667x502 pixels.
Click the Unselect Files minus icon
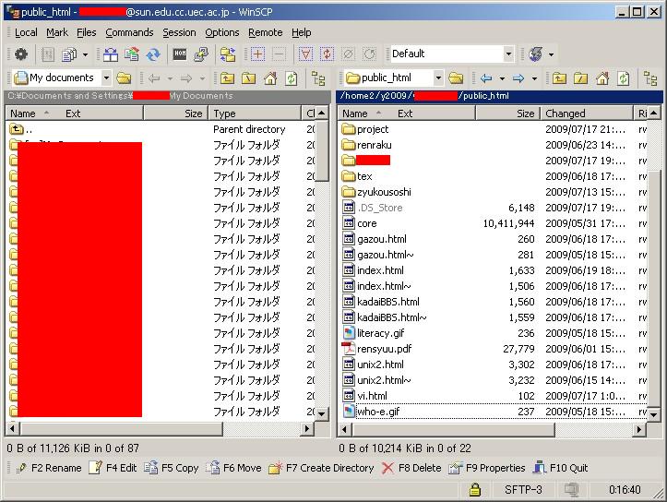pos(279,54)
